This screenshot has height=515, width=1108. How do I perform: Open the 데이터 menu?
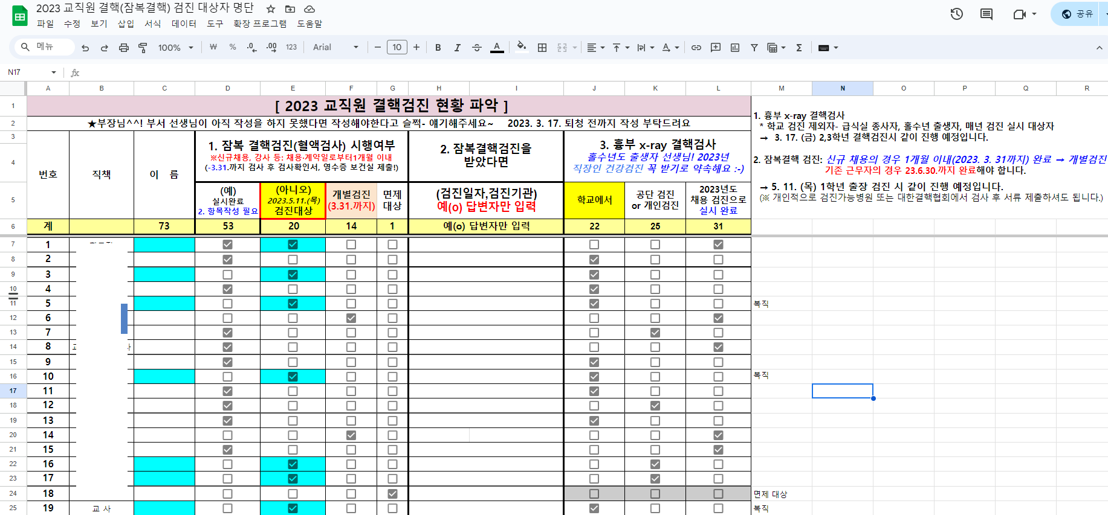pos(184,24)
